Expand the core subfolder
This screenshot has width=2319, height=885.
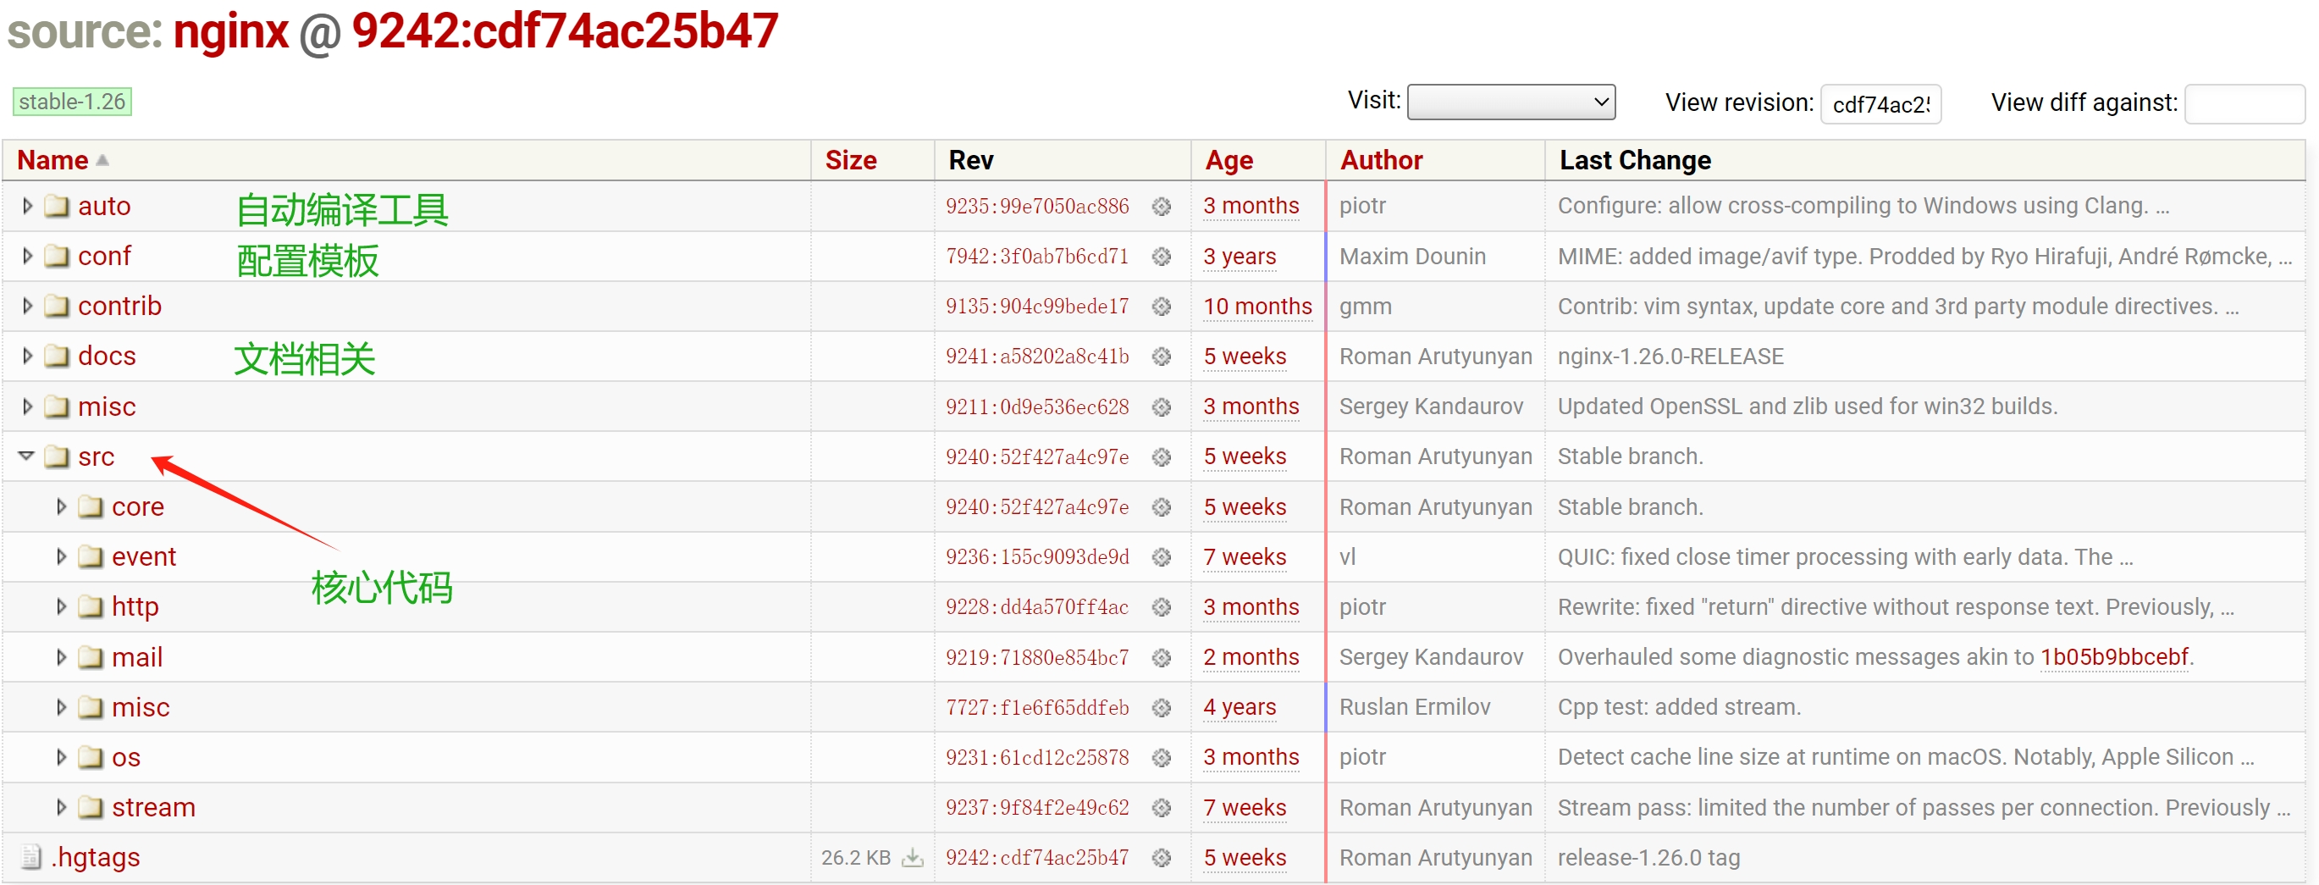point(60,507)
